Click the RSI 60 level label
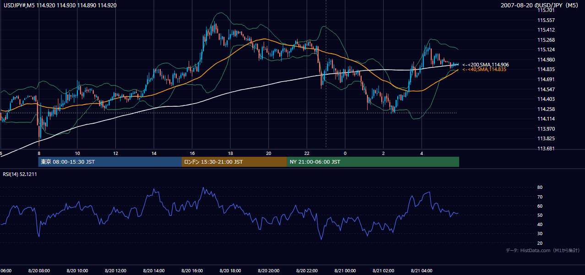The height and width of the screenshot is (275, 585). [x=540, y=206]
